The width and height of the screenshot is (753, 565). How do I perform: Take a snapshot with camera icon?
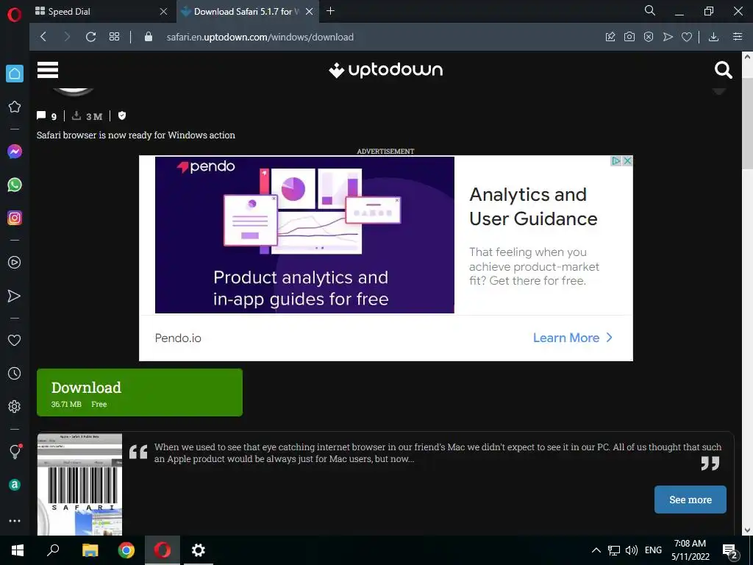tap(629, 37)
